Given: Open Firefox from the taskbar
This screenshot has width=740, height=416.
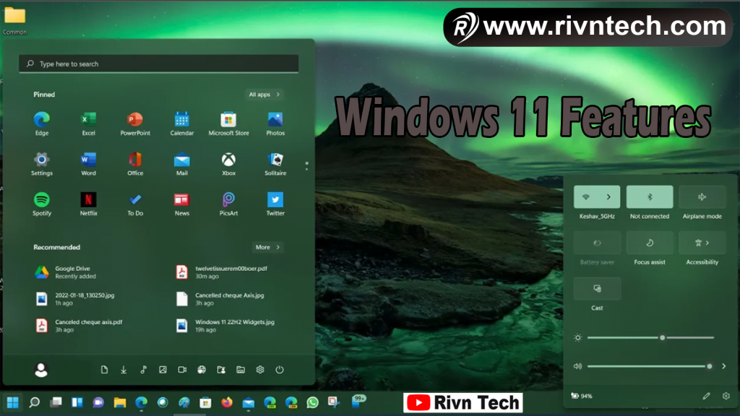Looking at the screenshot, I should coord(227,402).
